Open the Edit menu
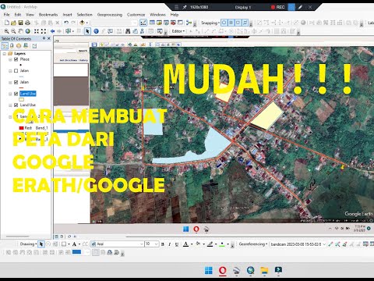374x281 pixels. pyautogui.click(x=18, y=15)
